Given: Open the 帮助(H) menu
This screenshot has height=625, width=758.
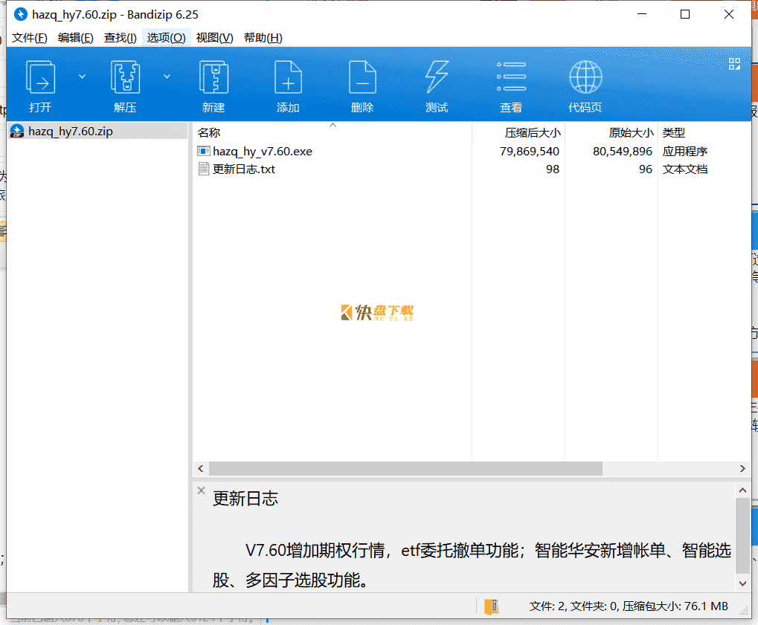Looking at the screenshot, I should click(x=263, y=38).
